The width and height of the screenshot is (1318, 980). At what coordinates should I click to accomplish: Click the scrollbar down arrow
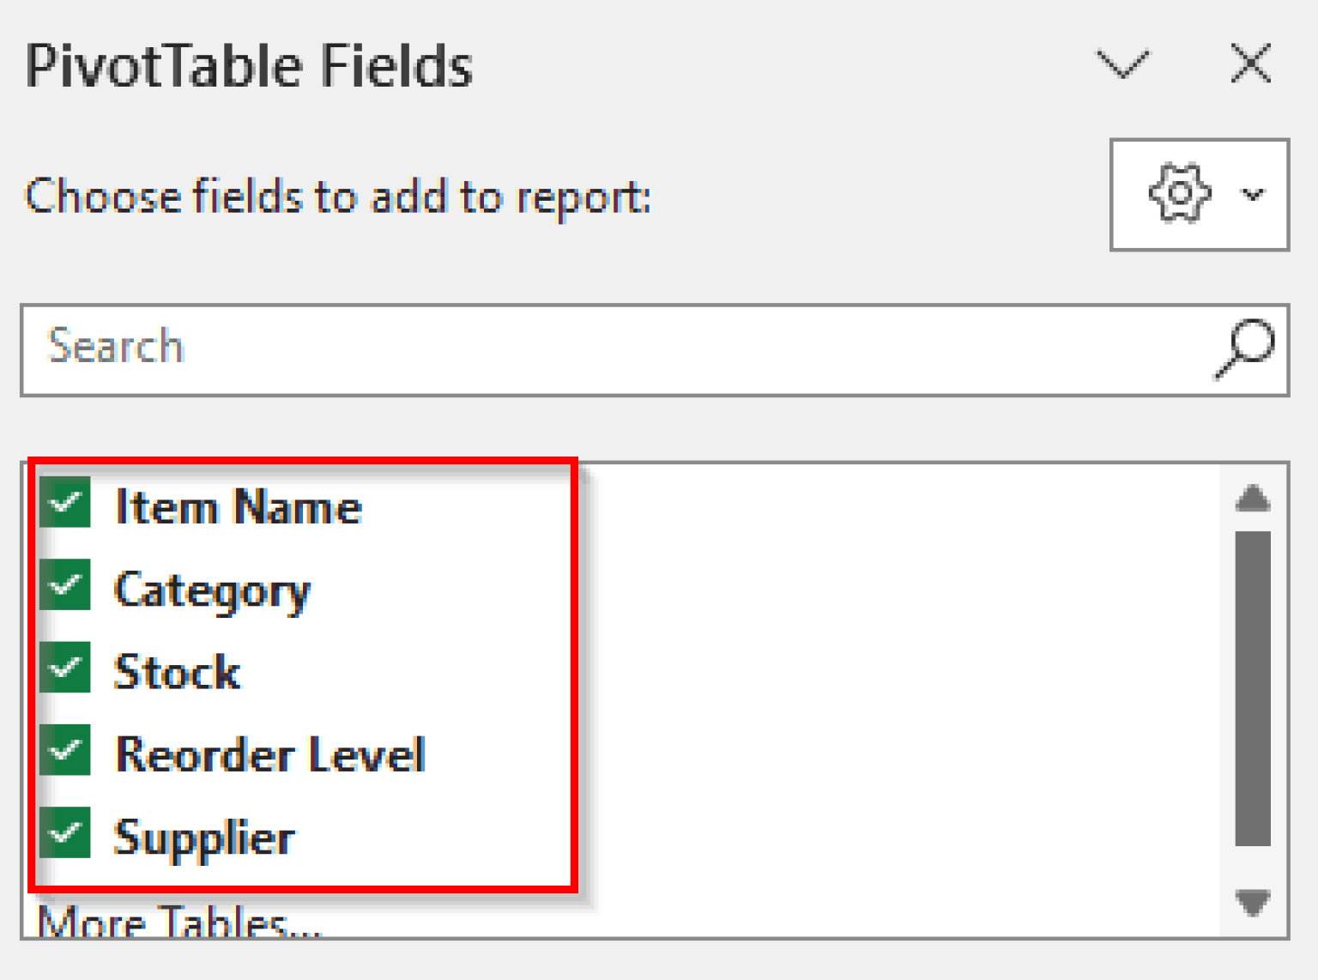pos(1251,904)
